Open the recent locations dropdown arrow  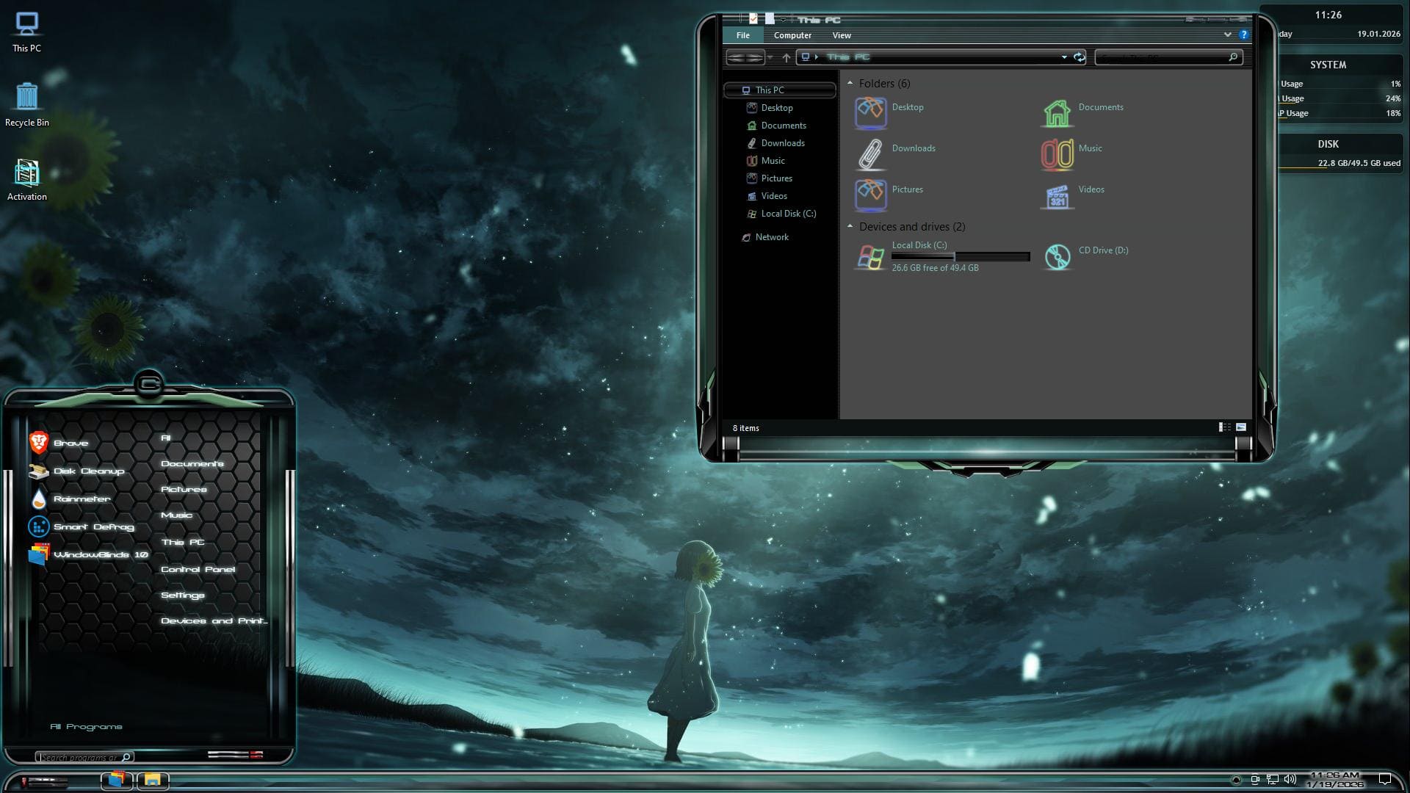pyautogui.click(x=770, y=57)
